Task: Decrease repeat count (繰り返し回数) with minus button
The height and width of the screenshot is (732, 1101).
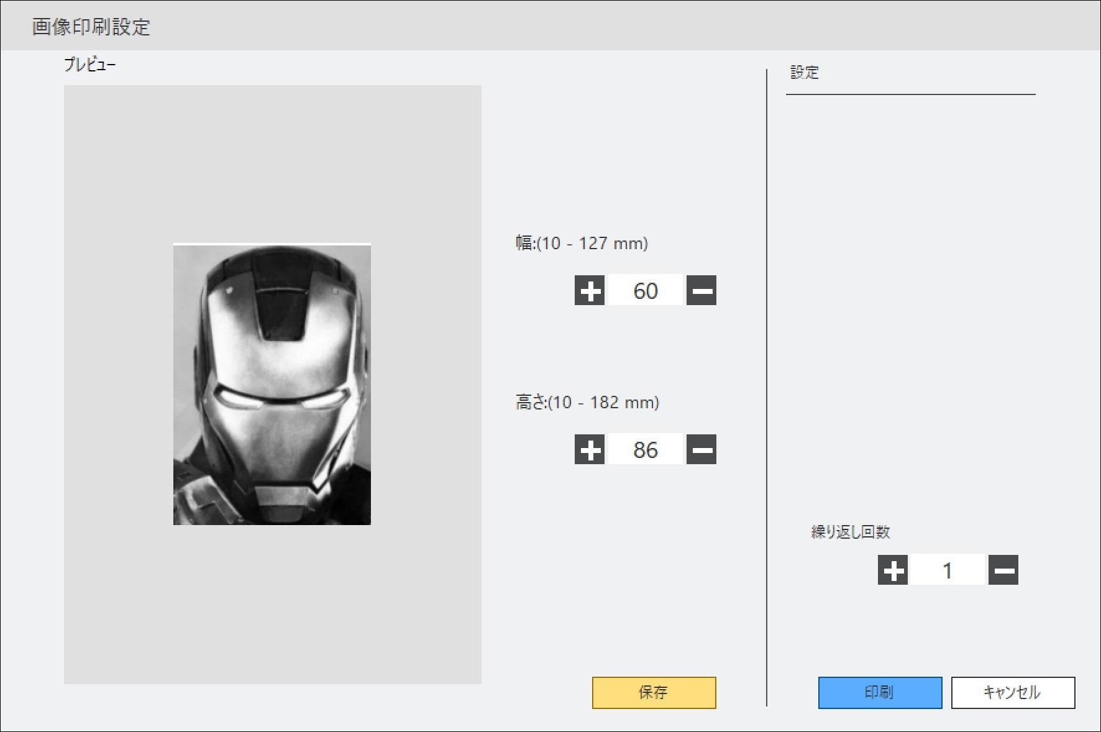Action: pos(1003,570)
